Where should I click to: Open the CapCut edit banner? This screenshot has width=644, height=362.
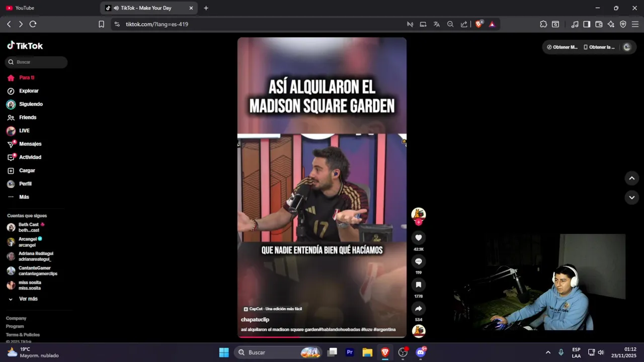point(273,309)
